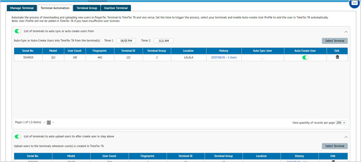Collapse the auto upload terminals section
The width and height of the screenshot is (361, 162).
[x=346, y=137]
